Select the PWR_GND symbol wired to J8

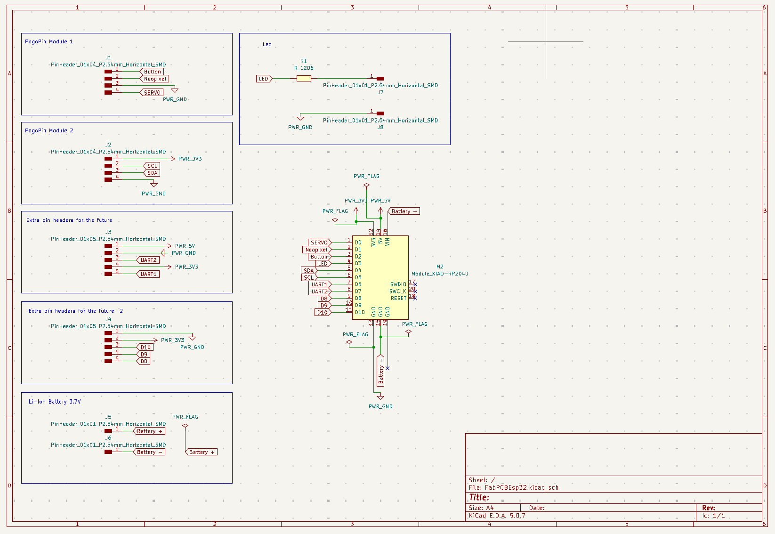pyautogui.click(x=300, y=118)
